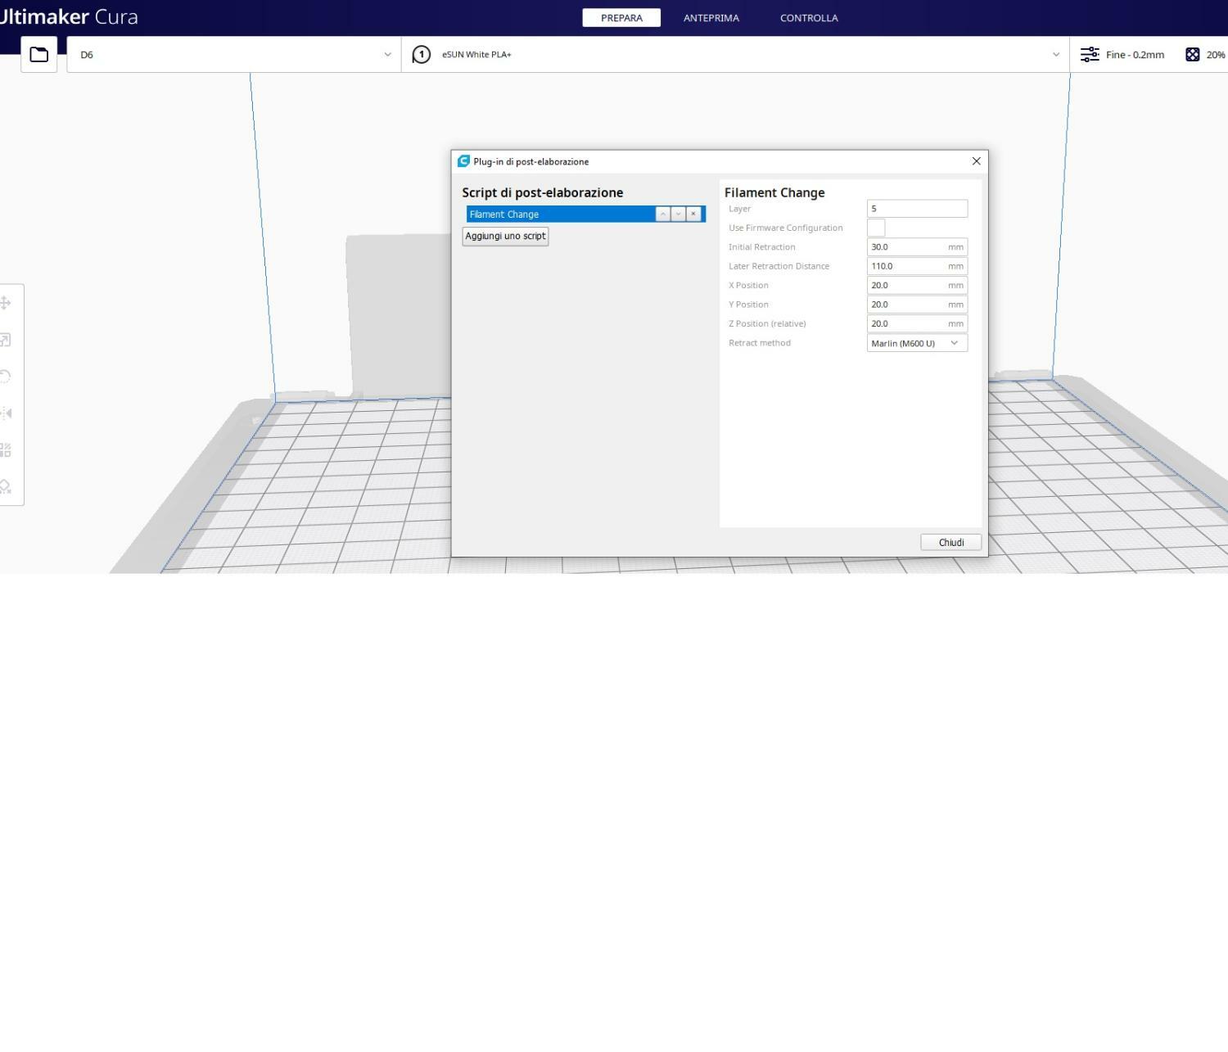The image size is (1228, 1052).
Task: Expand the D6 printer selector
Action: [x=233, y=55]
